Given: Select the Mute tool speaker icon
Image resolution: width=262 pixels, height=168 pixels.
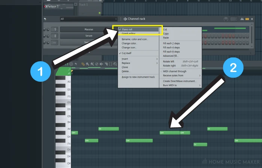Looking at the screenshot, I should (x=101, y=64).
